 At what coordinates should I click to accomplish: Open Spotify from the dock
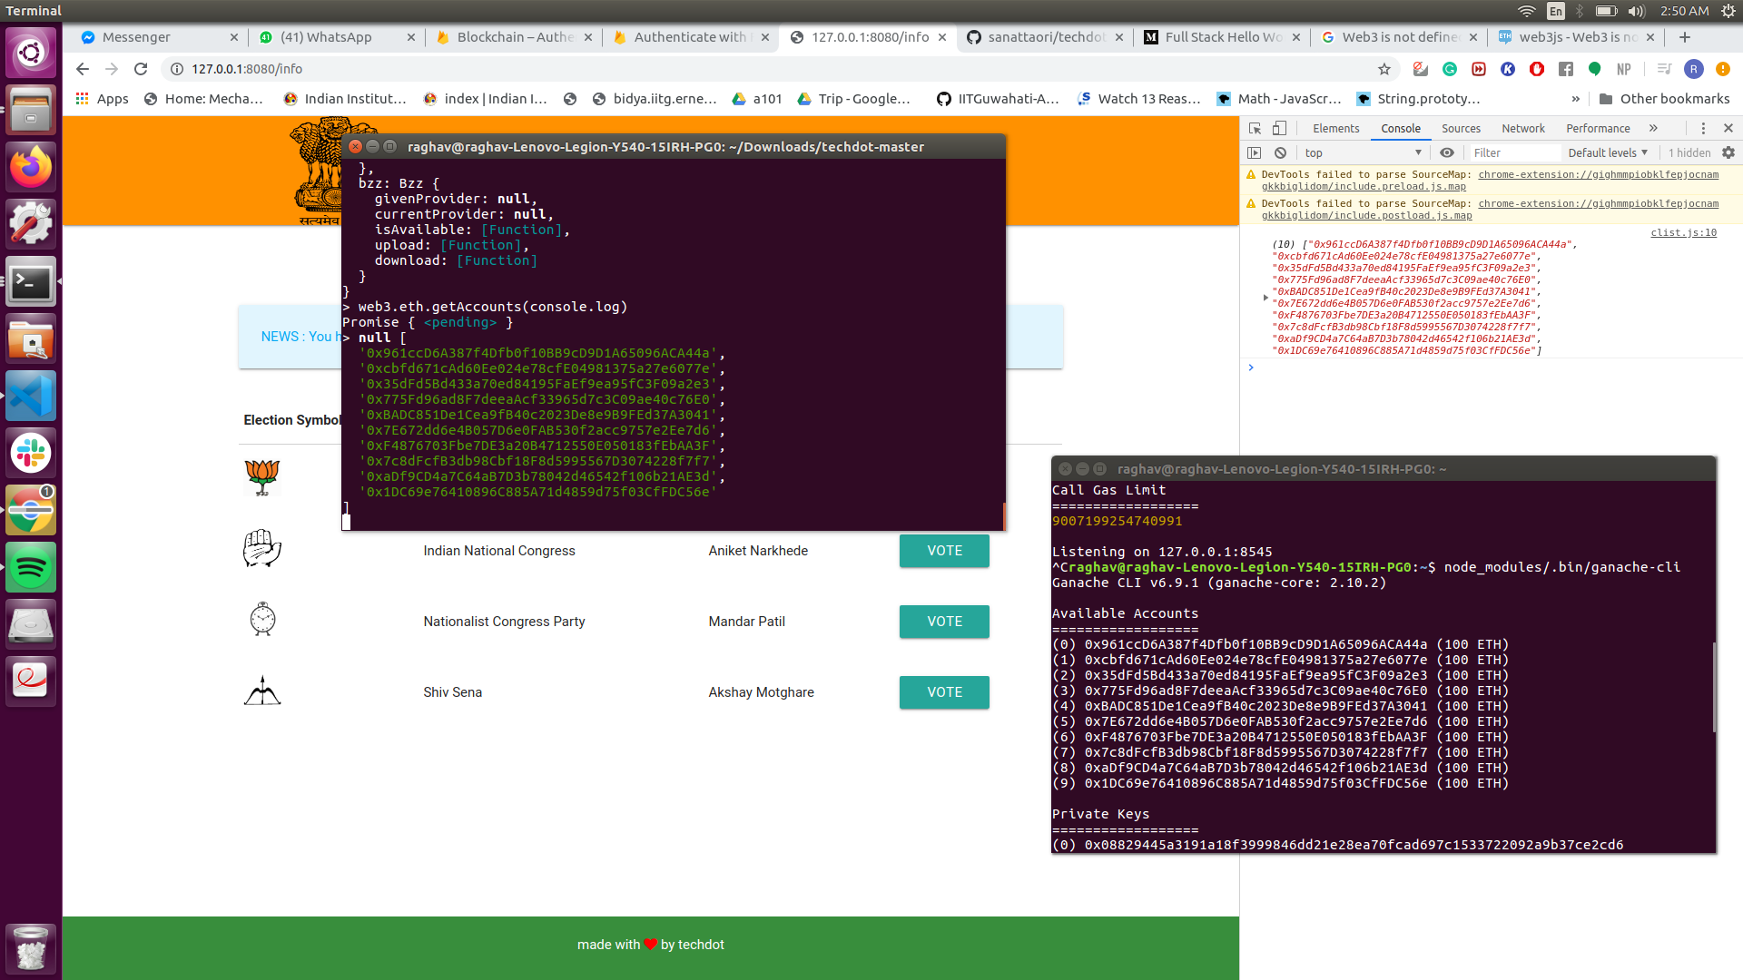click(31, 568)
